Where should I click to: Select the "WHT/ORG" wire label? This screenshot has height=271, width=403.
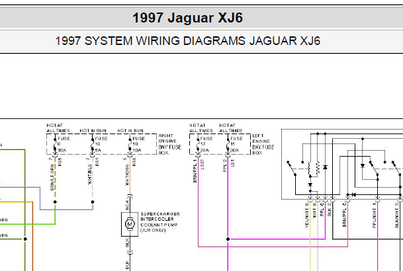tap(127, 175)
